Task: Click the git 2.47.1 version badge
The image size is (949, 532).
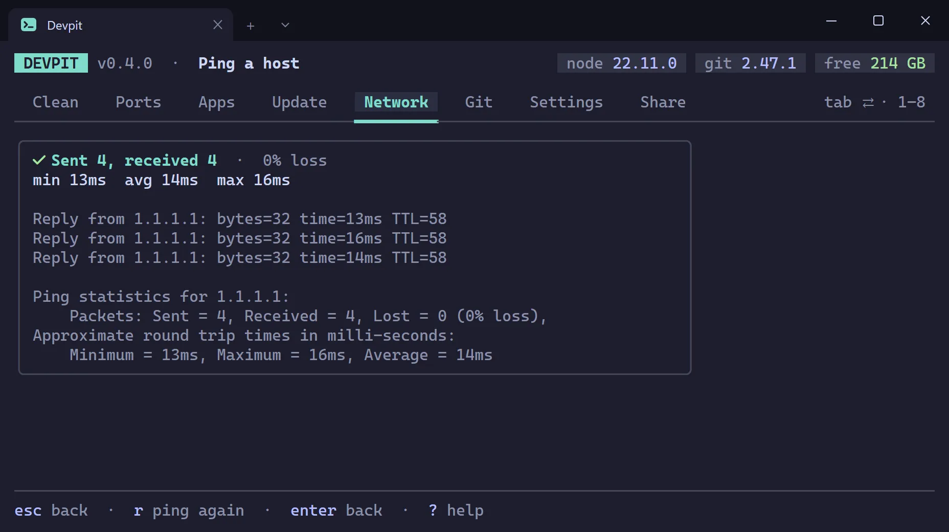Action: (751, 63)
